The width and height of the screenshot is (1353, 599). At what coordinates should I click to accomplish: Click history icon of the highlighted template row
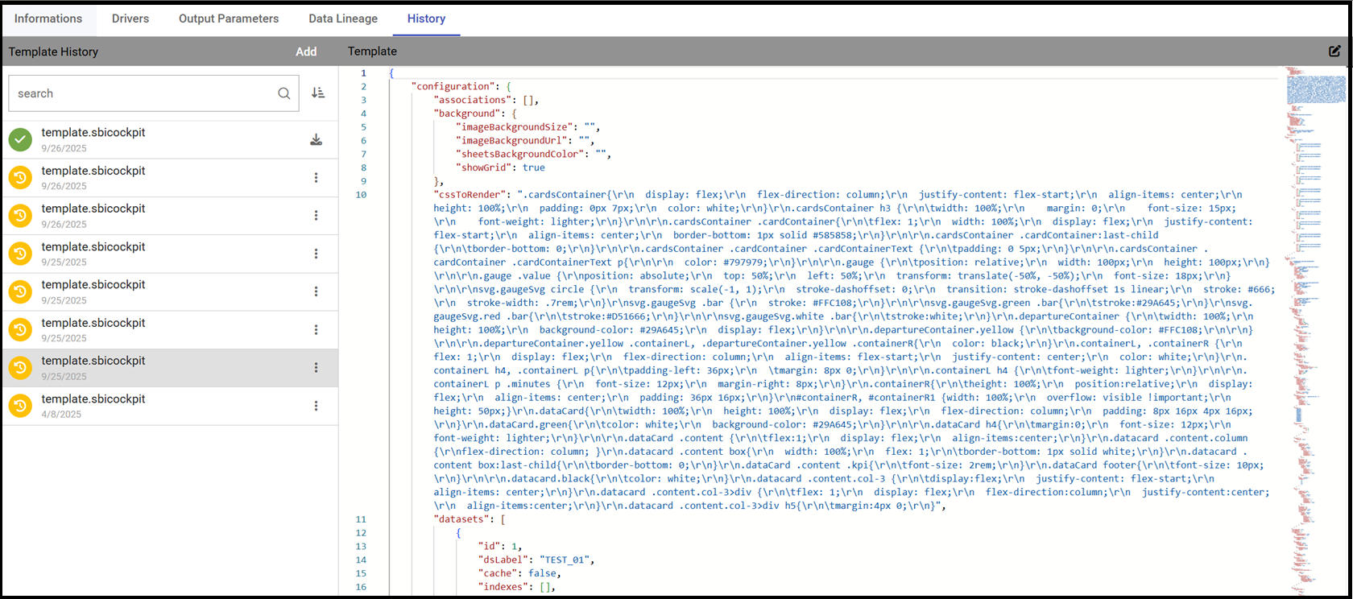point(20,367)
